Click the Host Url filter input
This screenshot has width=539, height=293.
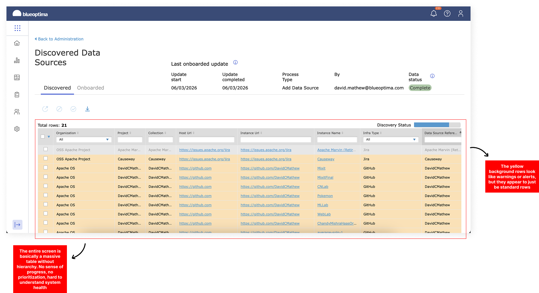(207, 140)
